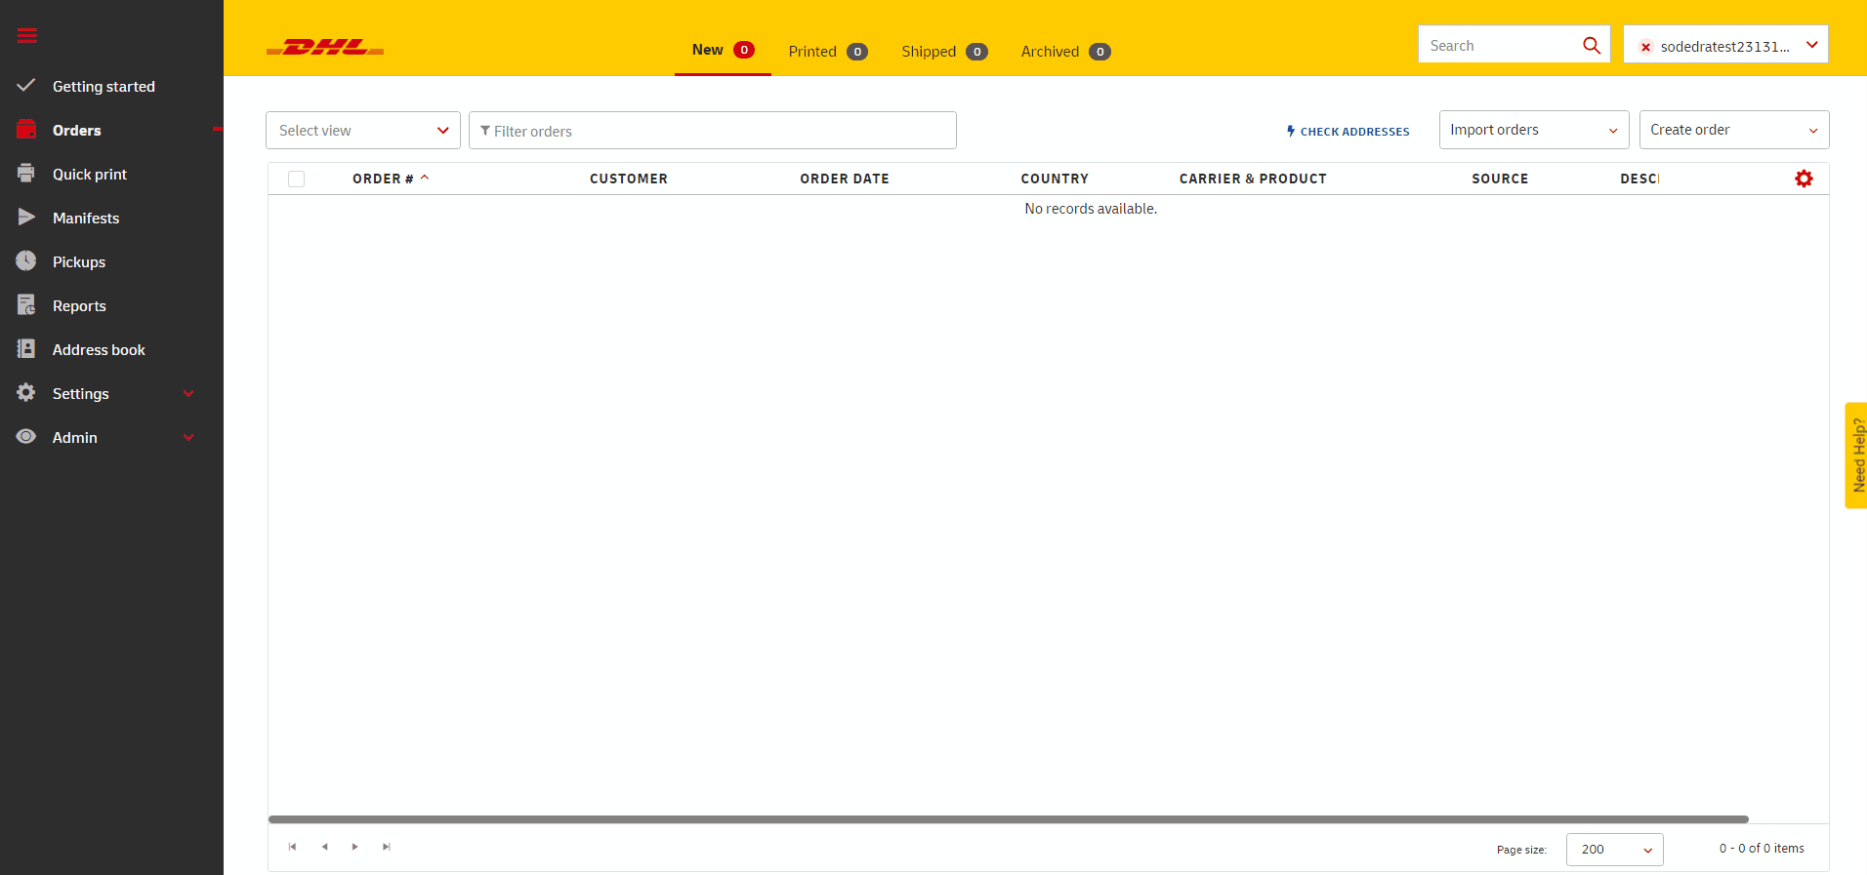
Task: Click the Pickups clock icon
Action: coord(26,260)
